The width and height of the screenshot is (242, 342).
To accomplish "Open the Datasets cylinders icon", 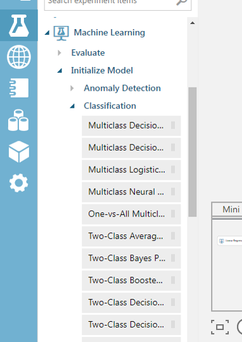I will (x=18, y=120).
